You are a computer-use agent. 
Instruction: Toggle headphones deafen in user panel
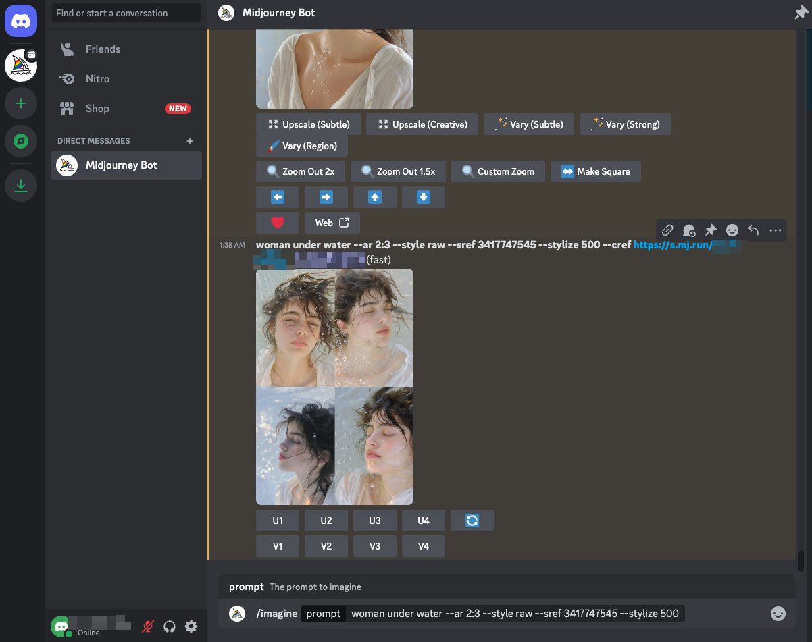click(x=170, y=626)
